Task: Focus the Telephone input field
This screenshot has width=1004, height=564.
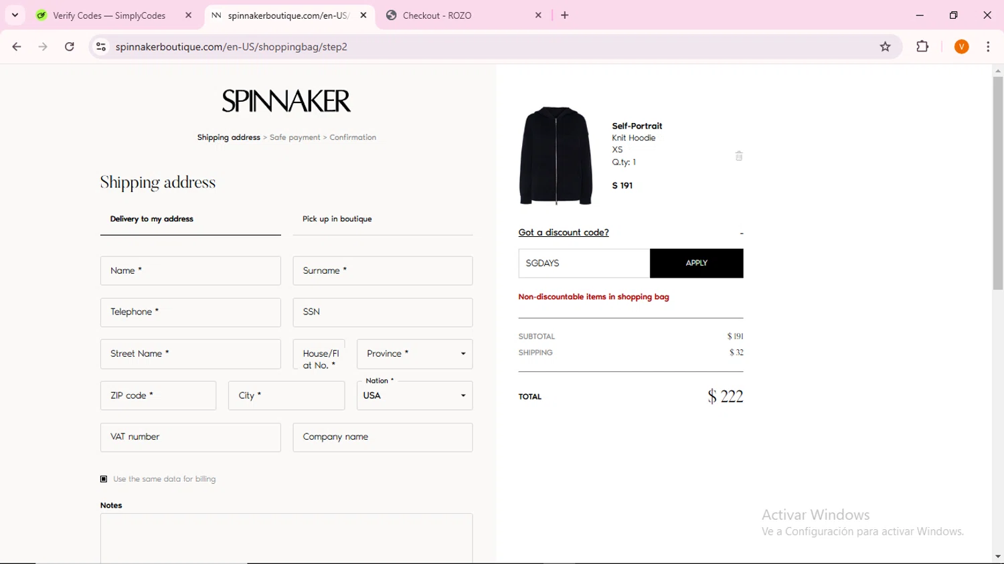Action: pyautogui.click(x=191, y=312)
